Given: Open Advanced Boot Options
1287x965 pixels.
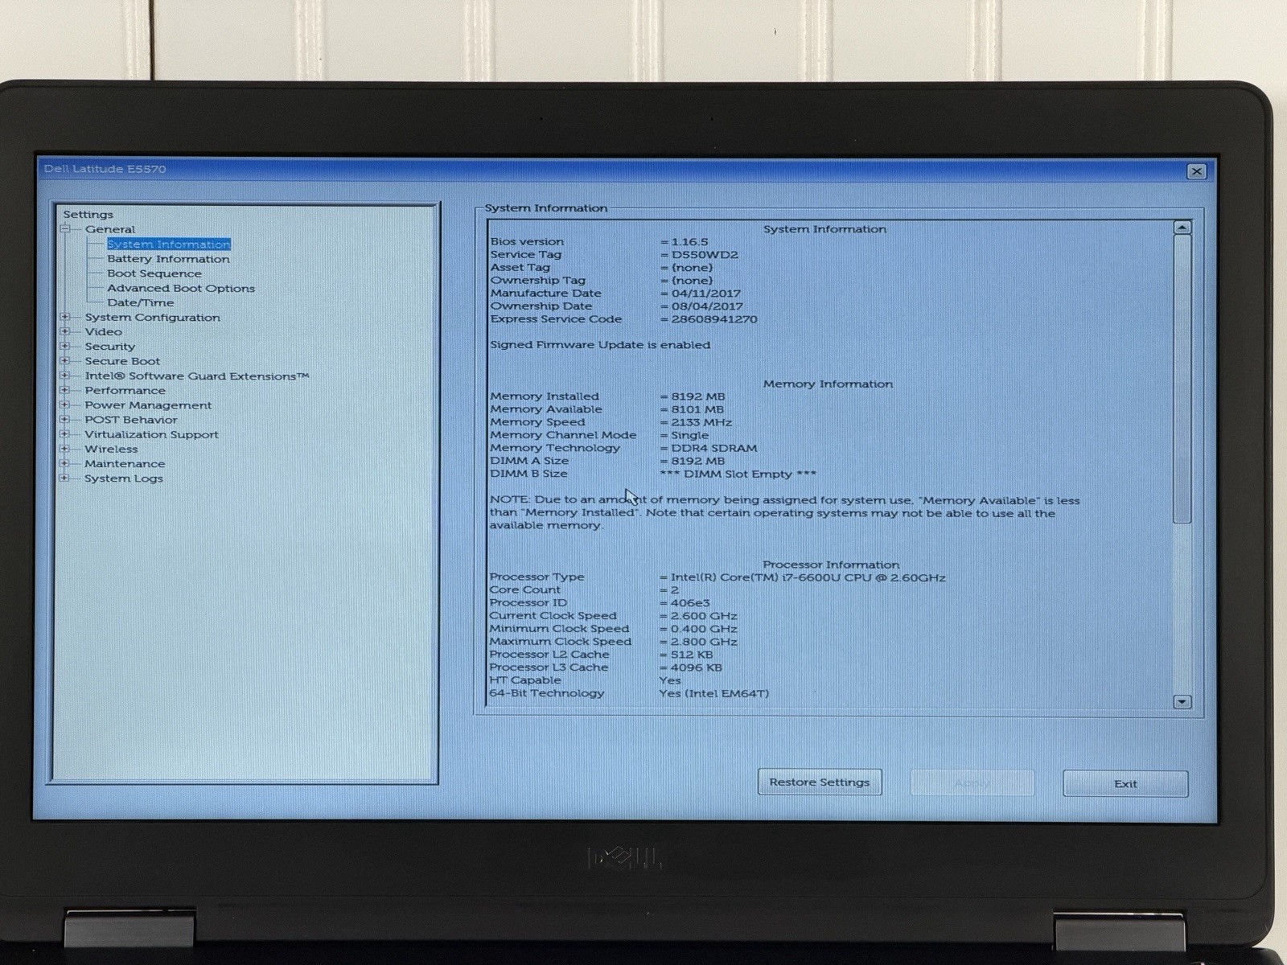Looking at the screenshot, I should click(x=181, y=288).
